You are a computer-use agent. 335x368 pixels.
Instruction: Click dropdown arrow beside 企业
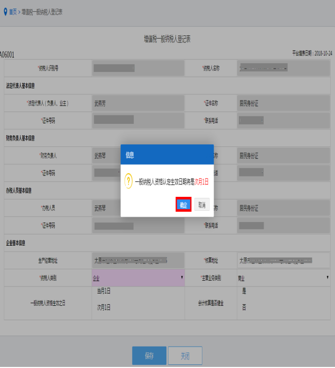(181, 277)
